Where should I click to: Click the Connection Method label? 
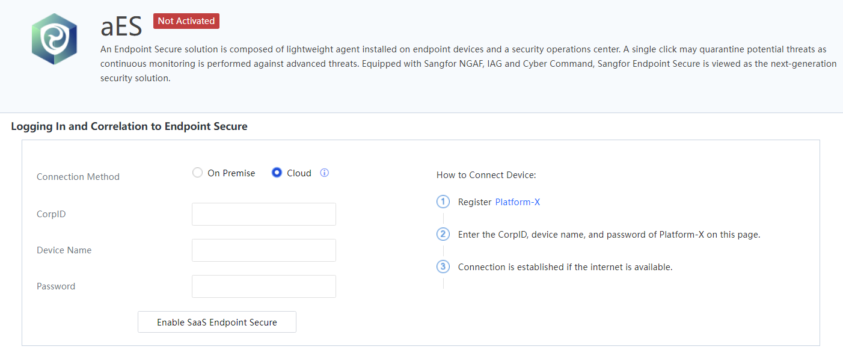coord(78,177)
